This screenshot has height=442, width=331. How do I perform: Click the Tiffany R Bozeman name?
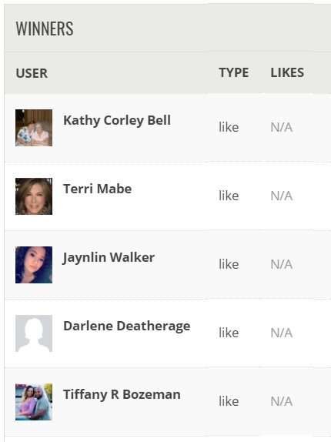coord(122,395)
